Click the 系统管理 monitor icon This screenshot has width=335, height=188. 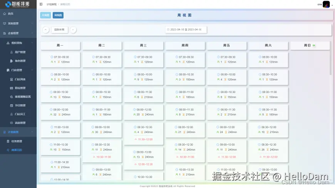click(x=5, y=23)
